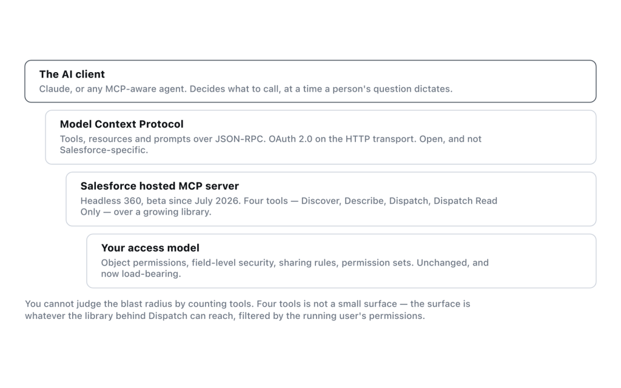This screenshot has width=621, height=388.
Task: Click the word "Discover," in the tools list
Action: pyautogui.click(x=321, y=201)
